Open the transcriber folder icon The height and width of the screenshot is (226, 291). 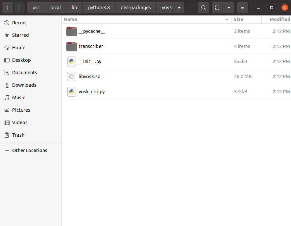coord(71,46)
